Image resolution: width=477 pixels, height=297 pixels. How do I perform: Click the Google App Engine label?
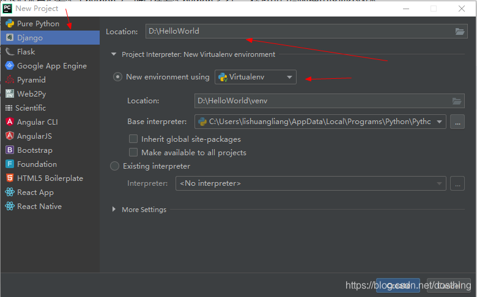click(x=52, y=66)
